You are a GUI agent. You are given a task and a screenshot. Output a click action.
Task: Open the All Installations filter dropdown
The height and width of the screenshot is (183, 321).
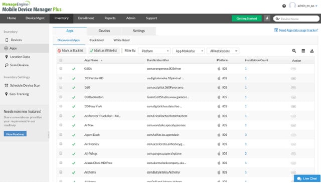(x=223, y=51)
